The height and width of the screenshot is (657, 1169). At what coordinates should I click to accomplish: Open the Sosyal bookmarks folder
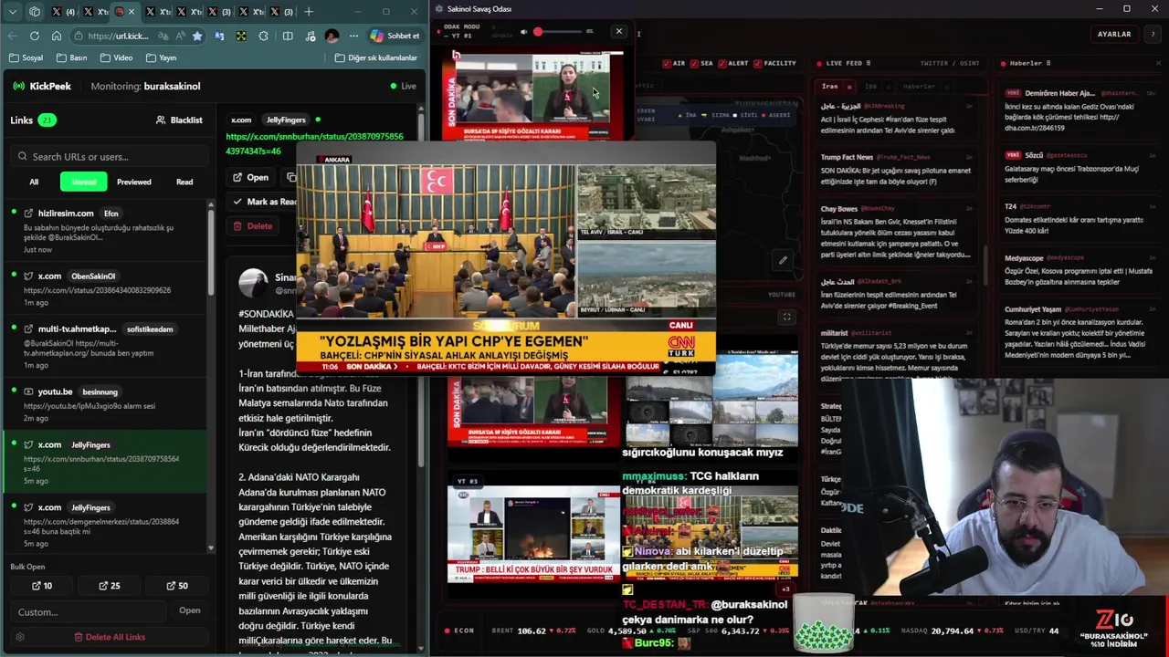coord(26,57)
